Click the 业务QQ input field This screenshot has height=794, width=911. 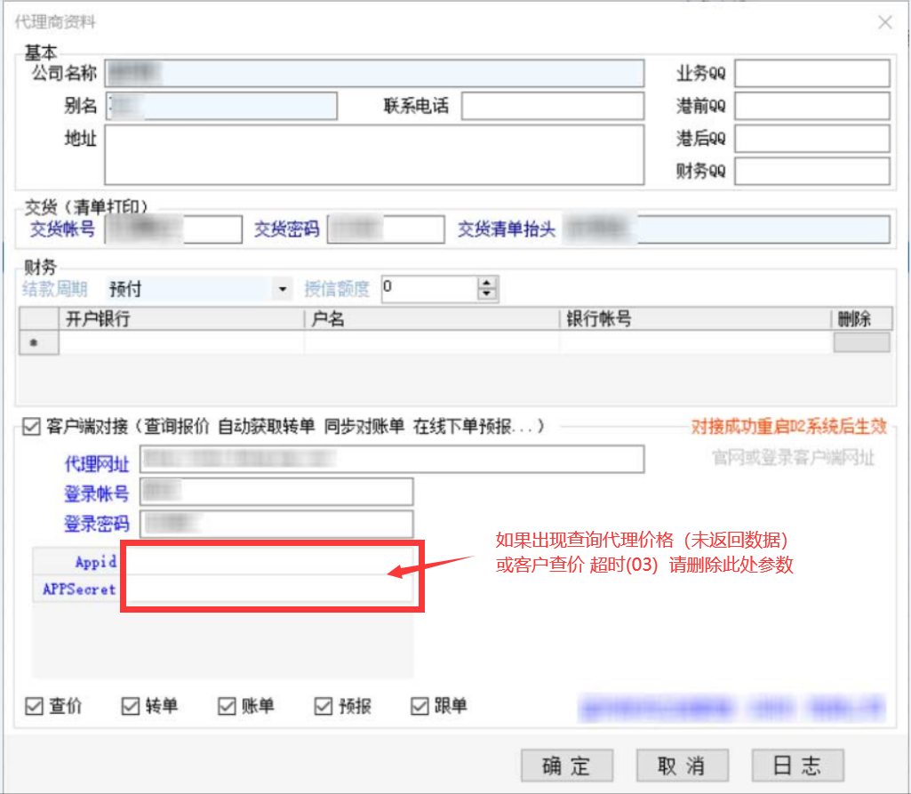point(811,74)
